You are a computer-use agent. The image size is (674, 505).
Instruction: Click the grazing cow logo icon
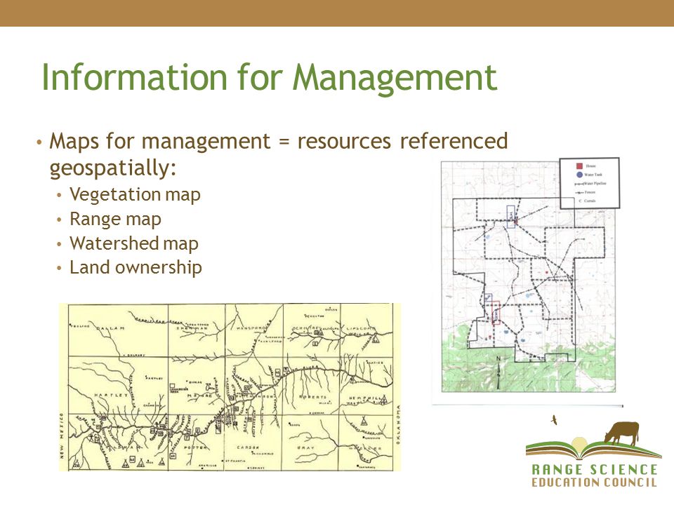click(x=622, y=433)
